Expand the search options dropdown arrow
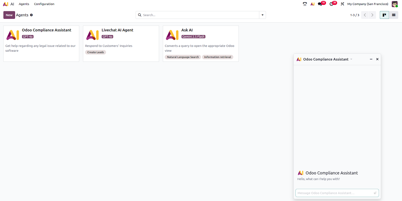Screen dimensions: 402x201 pos(263,15)
